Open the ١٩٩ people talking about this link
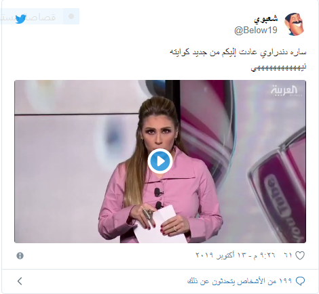The image size is (319, 294). 240,281
